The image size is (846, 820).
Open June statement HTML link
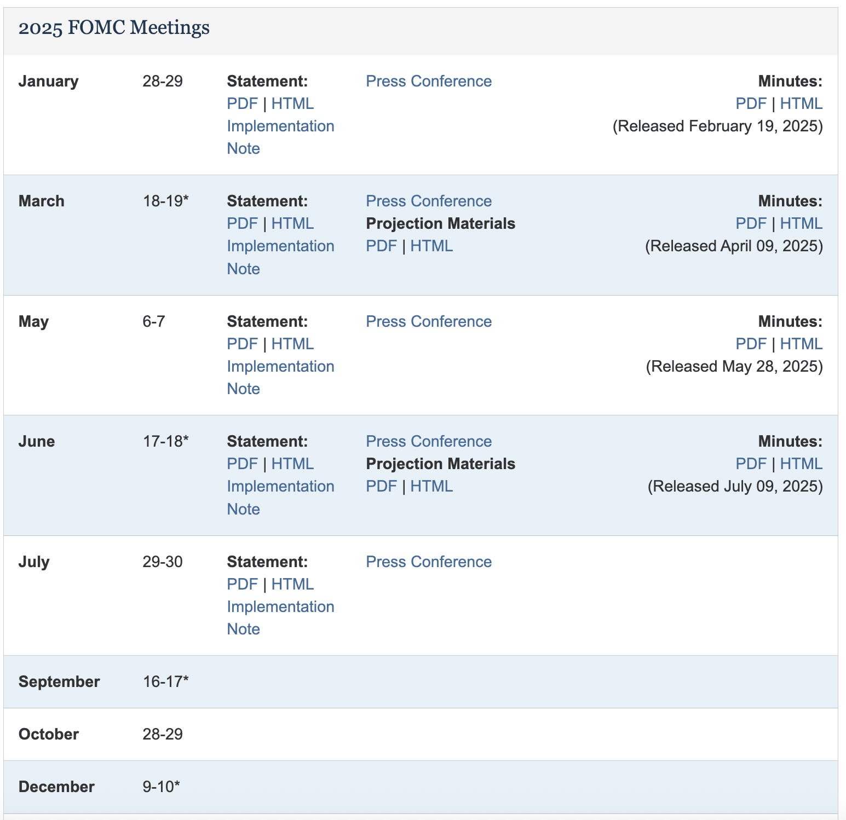click(292, 464)
